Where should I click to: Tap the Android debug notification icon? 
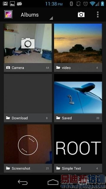click(x=19, y=4)
